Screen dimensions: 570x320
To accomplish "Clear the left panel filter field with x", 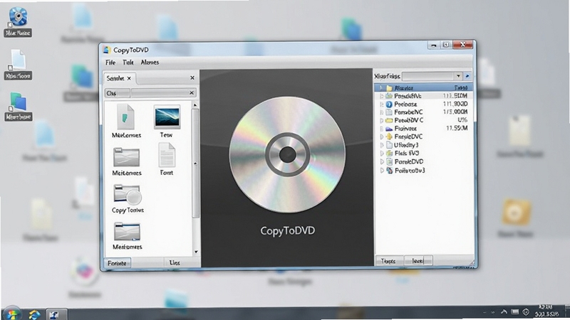I will pos(192,93).
